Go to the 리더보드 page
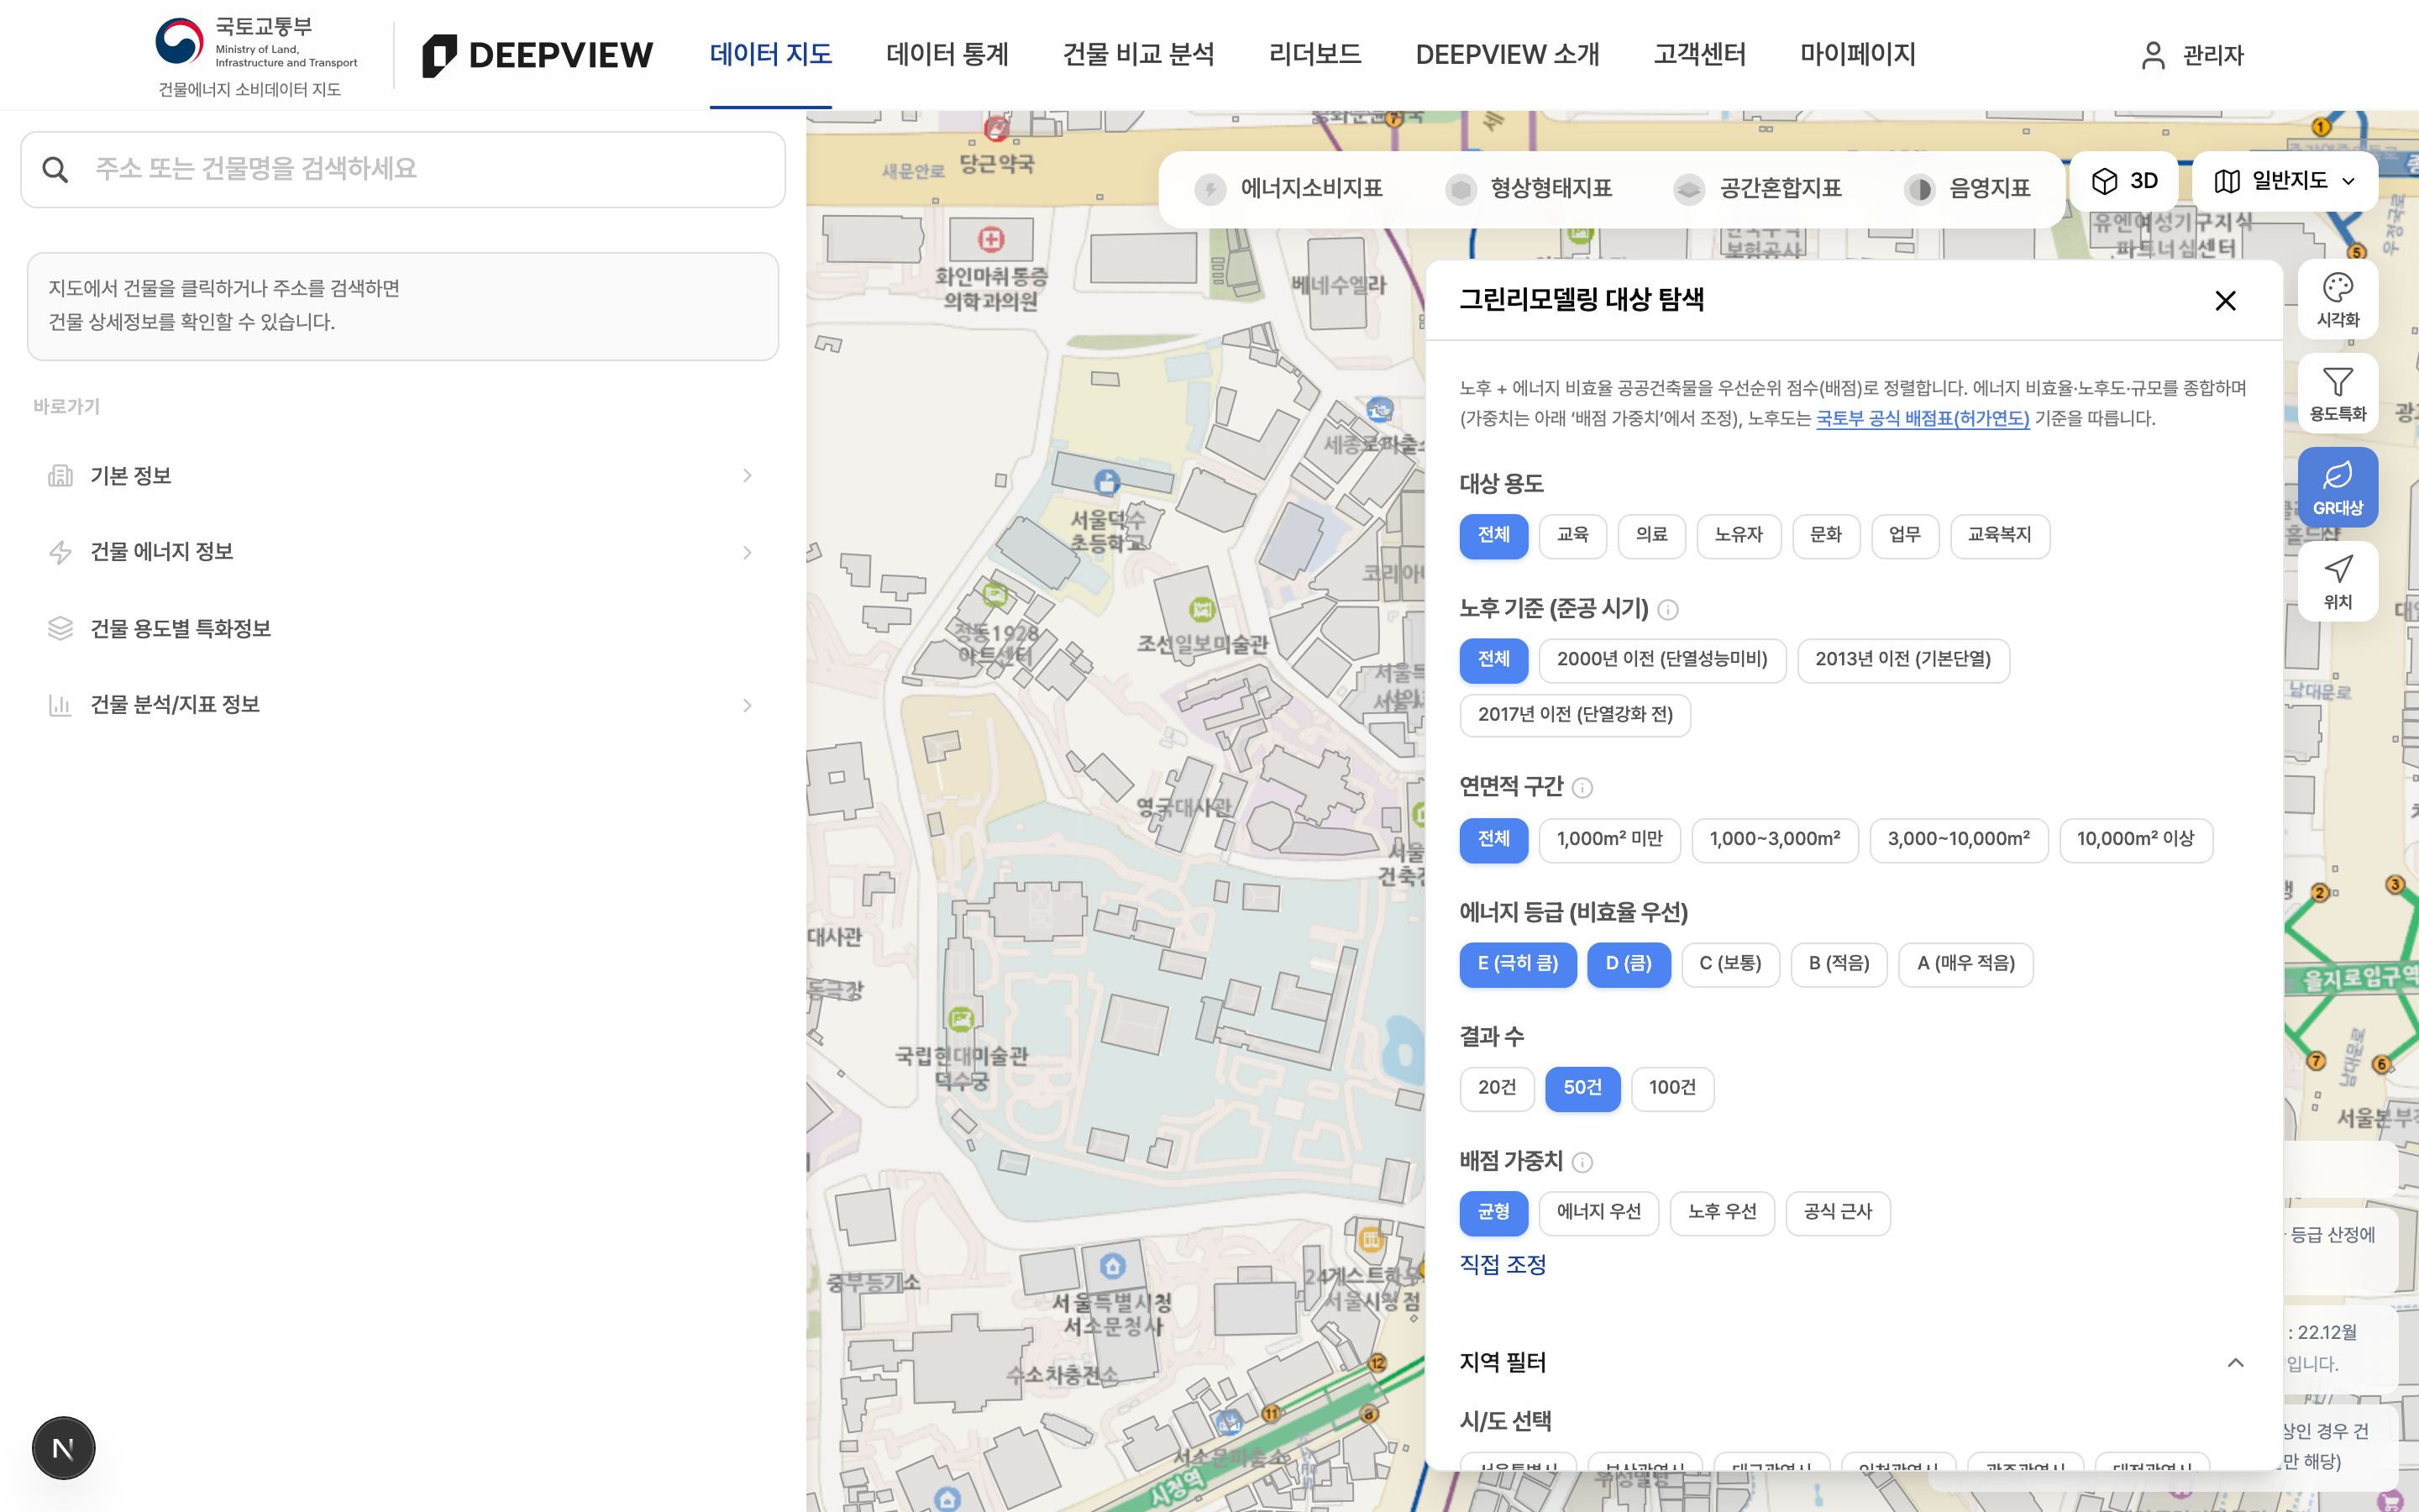The height and width of the screenshot is (1512, 2419). coord(1314,55)
